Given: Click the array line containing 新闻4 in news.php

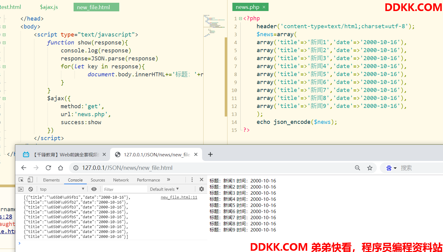Looking at the screenshot, I should click(332, 66).
